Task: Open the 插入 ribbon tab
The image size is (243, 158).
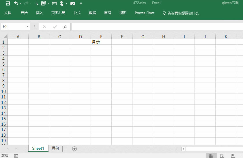Action: tap(40, 13)
